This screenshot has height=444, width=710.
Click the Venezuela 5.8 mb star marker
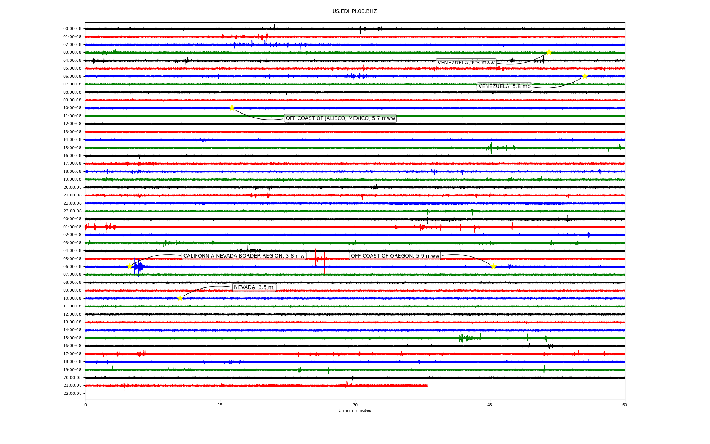(x=585, y=77)
